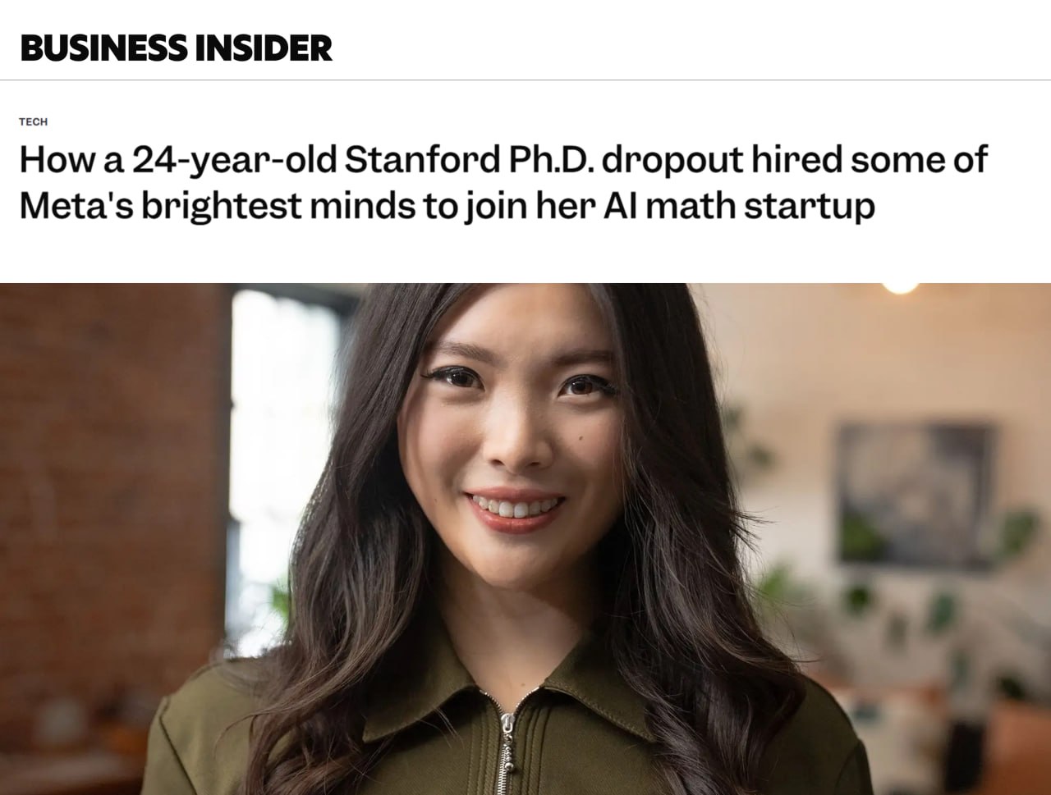Open the TECH category link

[x=33, y=121]
